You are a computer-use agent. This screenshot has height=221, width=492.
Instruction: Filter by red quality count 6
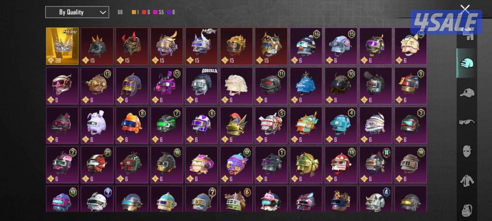pos(146,12)
